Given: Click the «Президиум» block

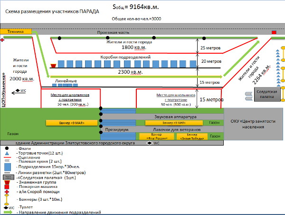Looking at the screenshot, I should pos(117,129).
